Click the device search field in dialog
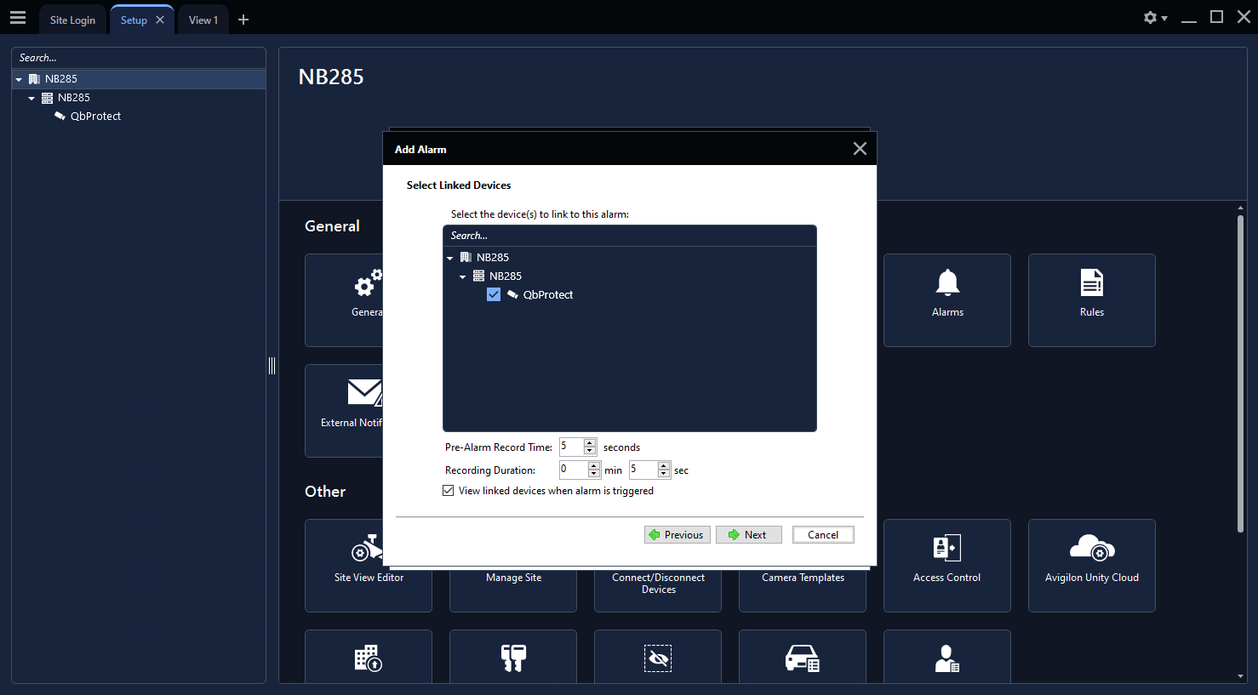 click(629, 236)
